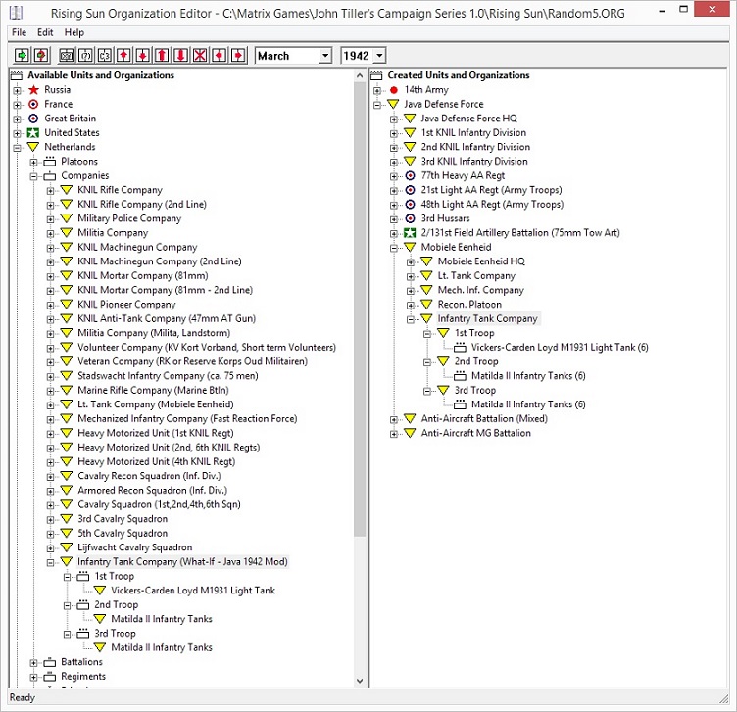Click the large red down-arrow toolbar button
The width and height of the screenshot is (737, 712).
click(x=181, y=56)
